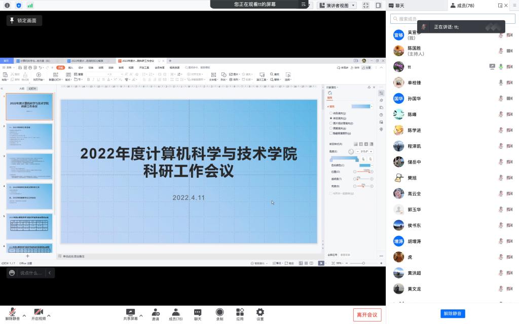Click the meeting info icon at top-left
519x324 pixels.
[x=7, y=5]
